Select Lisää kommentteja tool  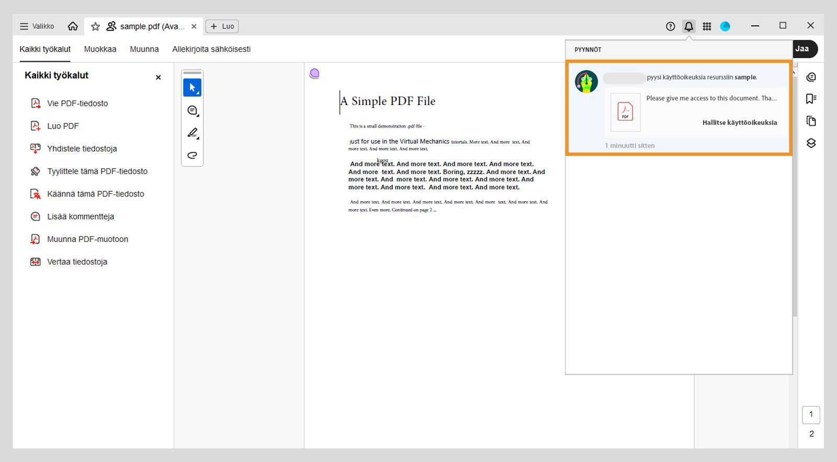72,216
